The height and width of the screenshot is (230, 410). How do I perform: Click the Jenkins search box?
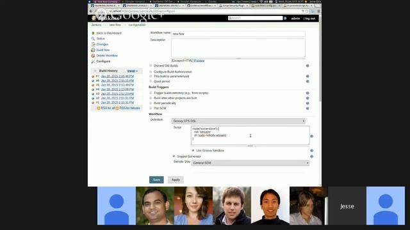pyautogui.click(x=255, y=18)
